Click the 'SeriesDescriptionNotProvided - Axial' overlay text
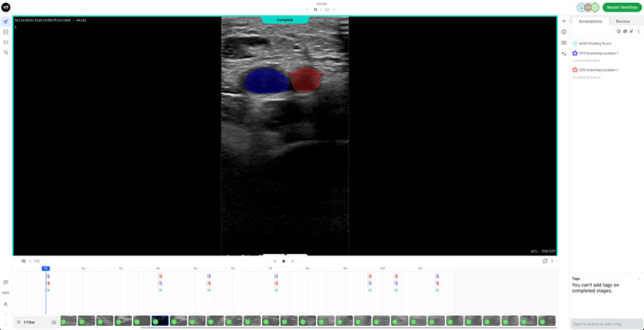644x330 pixels. [x=50, y=19]
